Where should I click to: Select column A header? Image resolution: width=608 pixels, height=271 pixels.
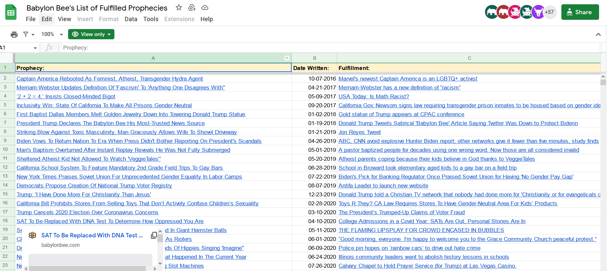pyautogui.click(x=153, y=58)
